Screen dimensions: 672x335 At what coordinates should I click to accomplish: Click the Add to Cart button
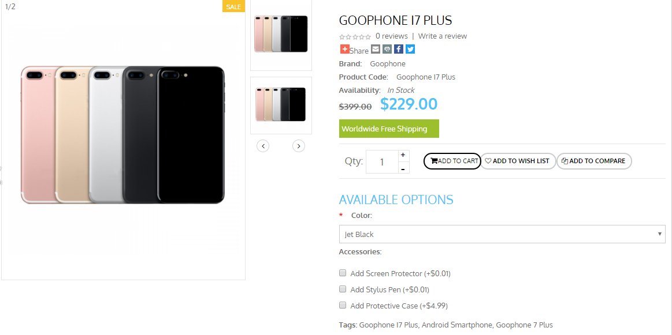coord(452,161)
